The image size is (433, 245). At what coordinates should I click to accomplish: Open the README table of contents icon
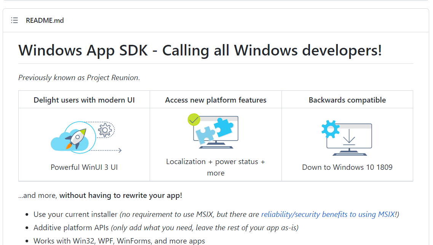pos(14,21)
